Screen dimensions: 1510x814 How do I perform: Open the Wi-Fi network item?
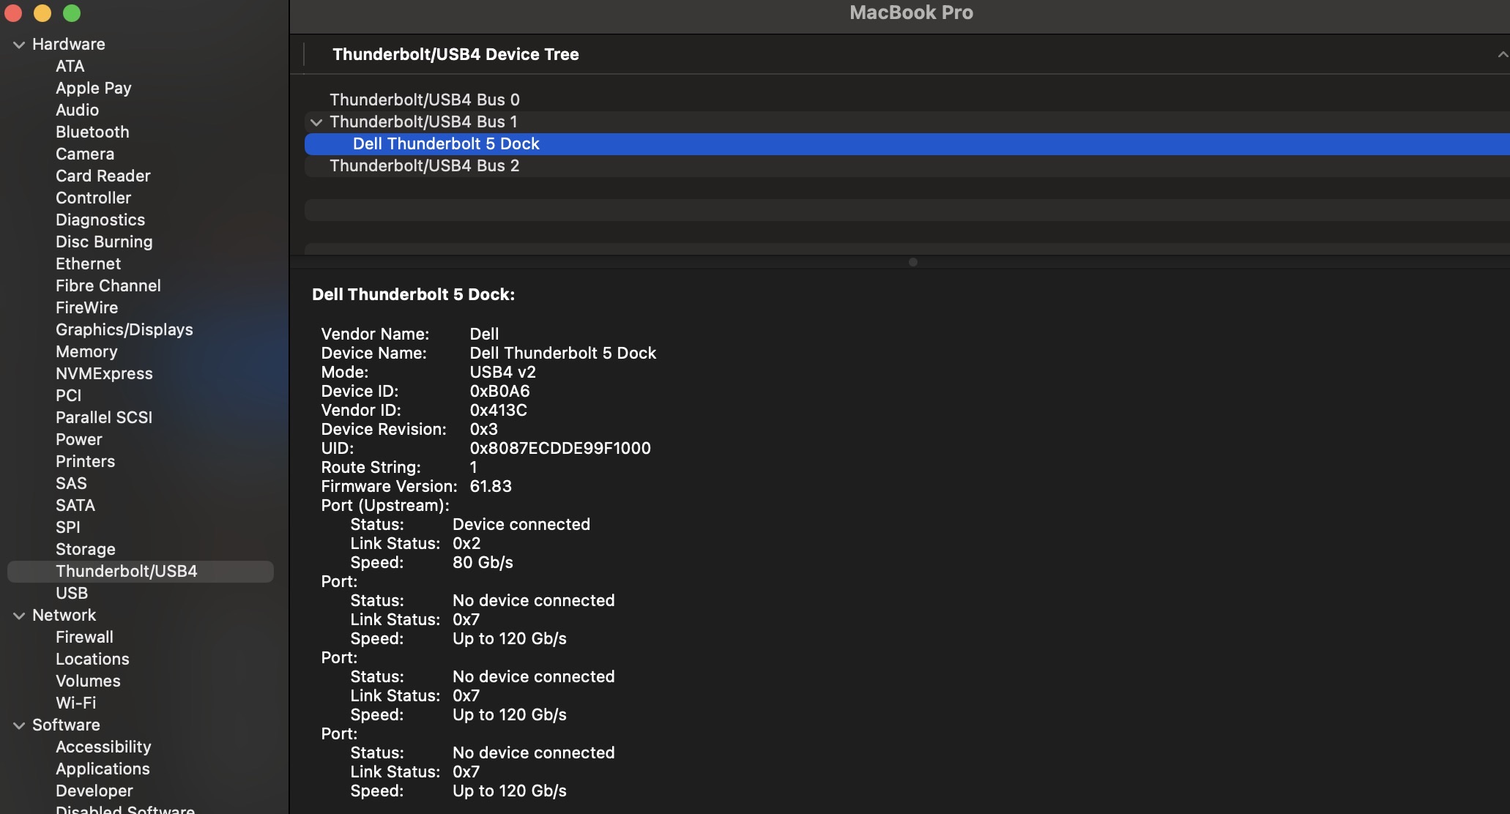(x=75, y=703)
